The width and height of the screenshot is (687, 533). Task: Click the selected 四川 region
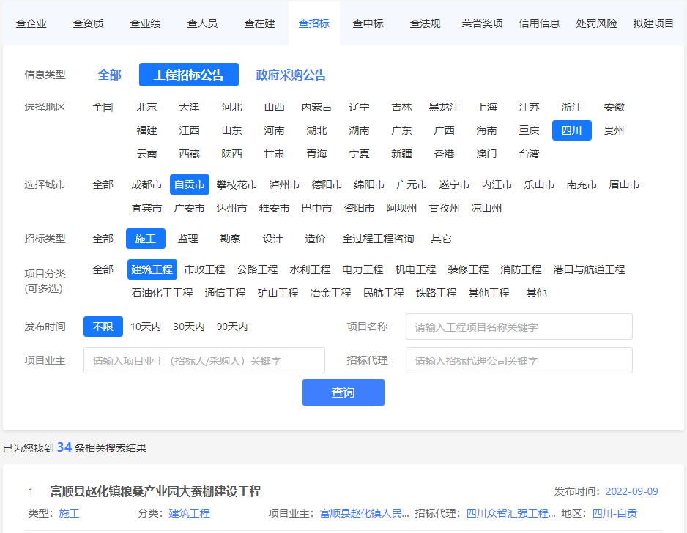point(572,130)
